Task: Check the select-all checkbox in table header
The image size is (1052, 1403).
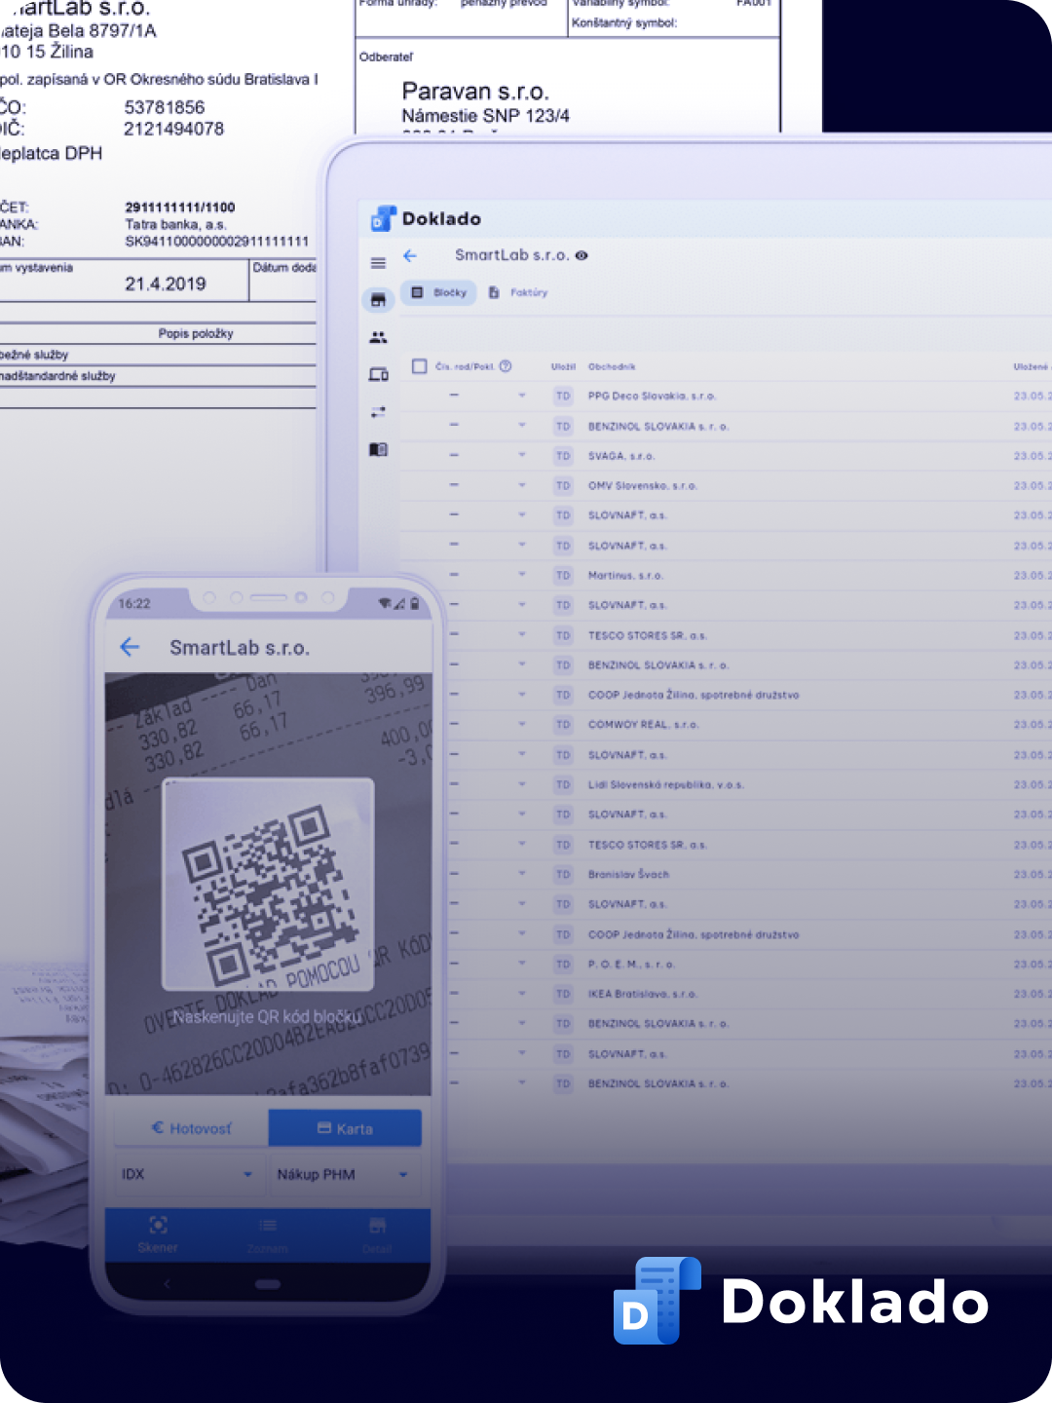Action: click(x=420, y=366)
